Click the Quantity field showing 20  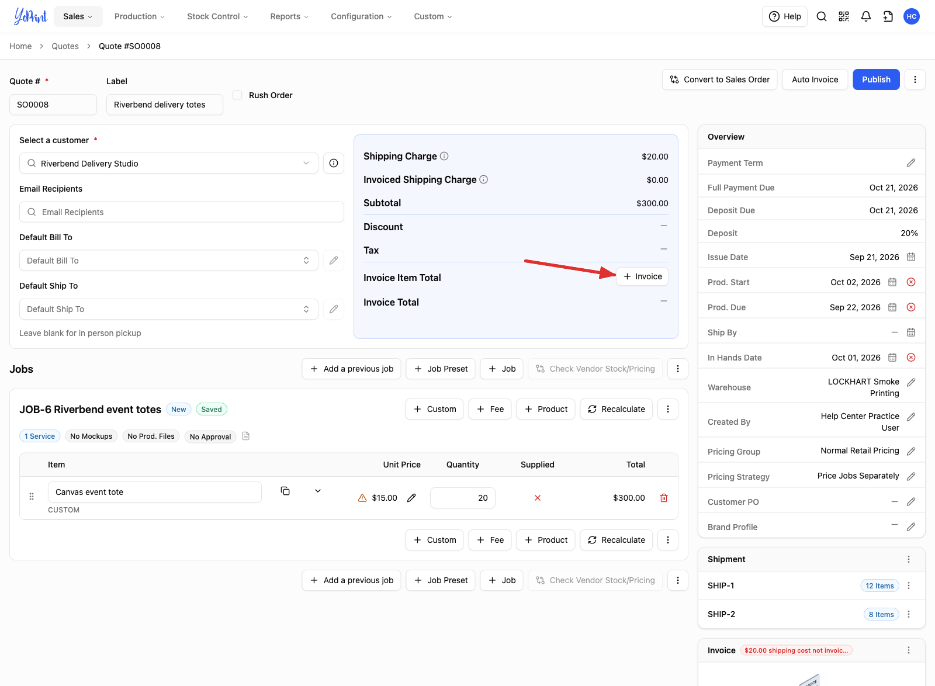tap(463, 498)
